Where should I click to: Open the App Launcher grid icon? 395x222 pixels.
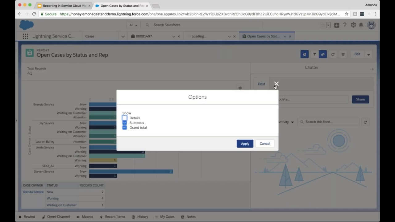pyautogui.click(x=25, y=36)
